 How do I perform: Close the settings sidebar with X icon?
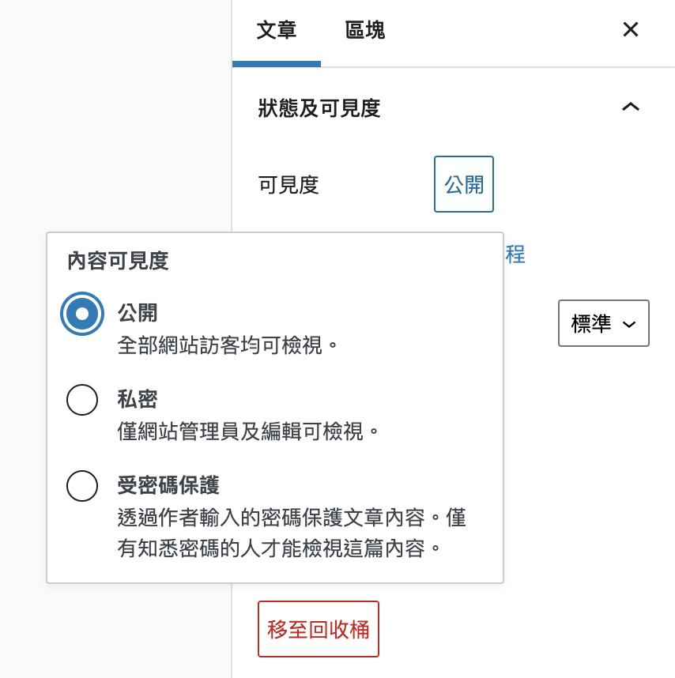point(630,30)
